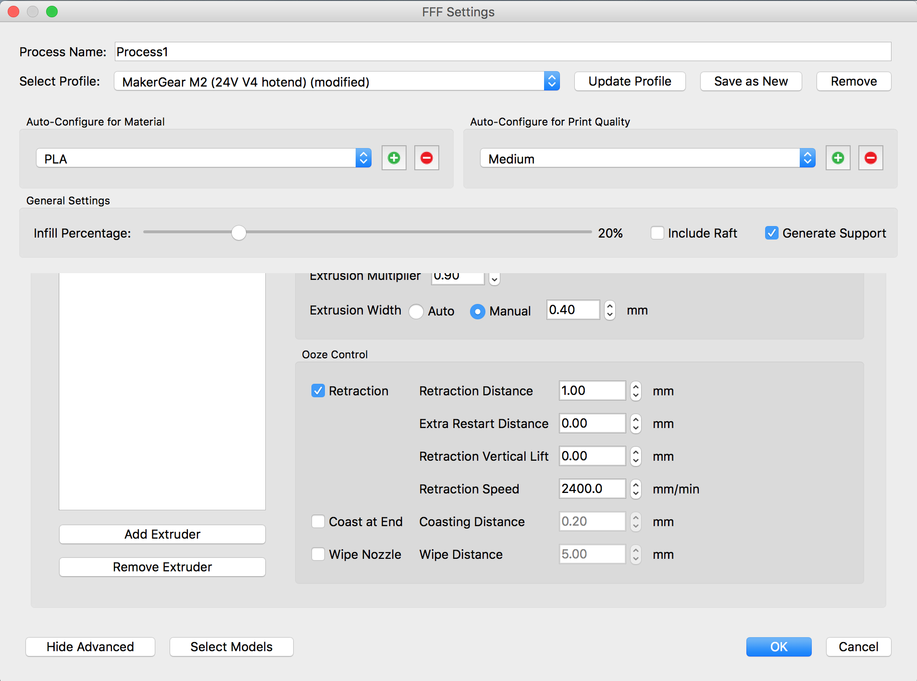Click into the Process Name text field
This screenshot has height=681, width=917.
(x=502, y=52)
